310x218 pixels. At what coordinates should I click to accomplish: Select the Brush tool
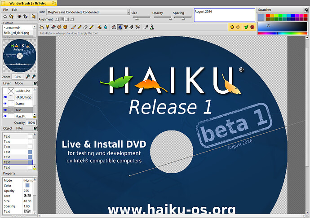tap(74, 27)
